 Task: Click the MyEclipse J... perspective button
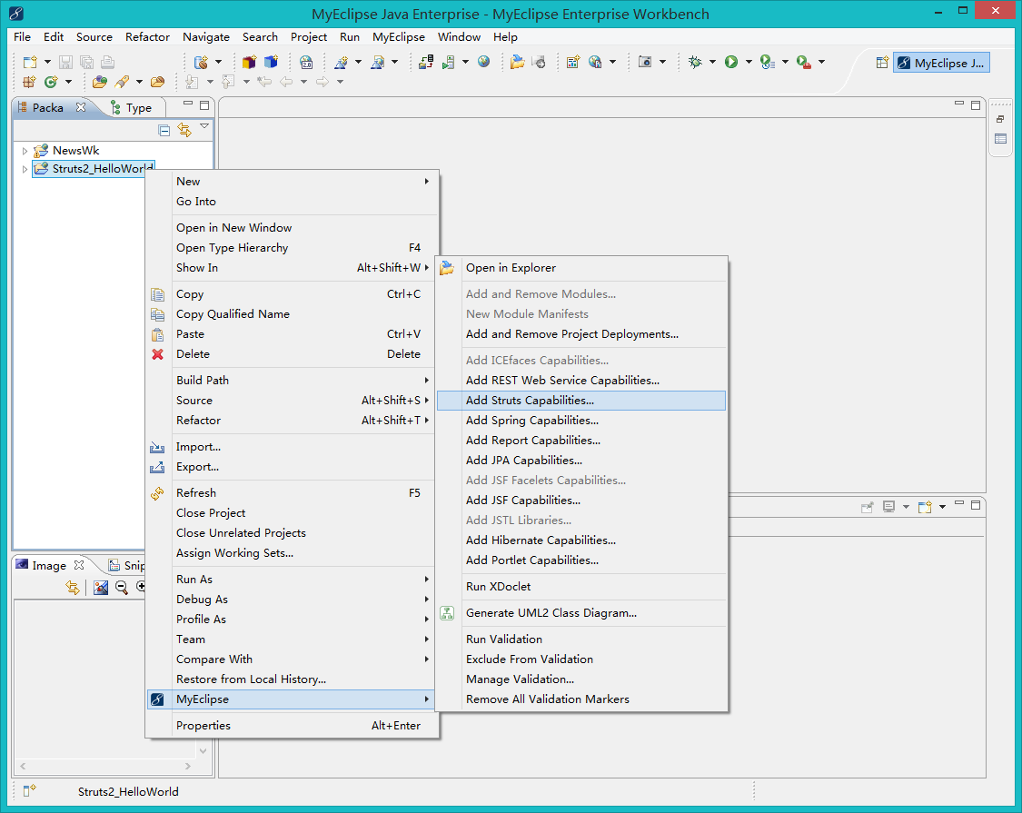tap(941, 63)
